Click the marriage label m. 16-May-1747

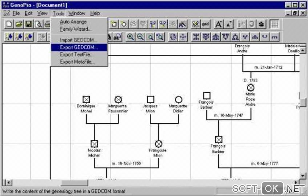(229, 115)
